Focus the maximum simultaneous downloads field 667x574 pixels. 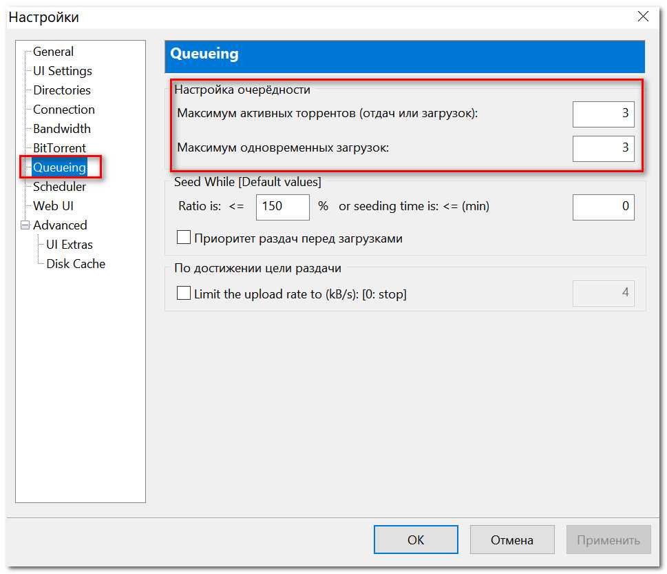pos(603,147)
